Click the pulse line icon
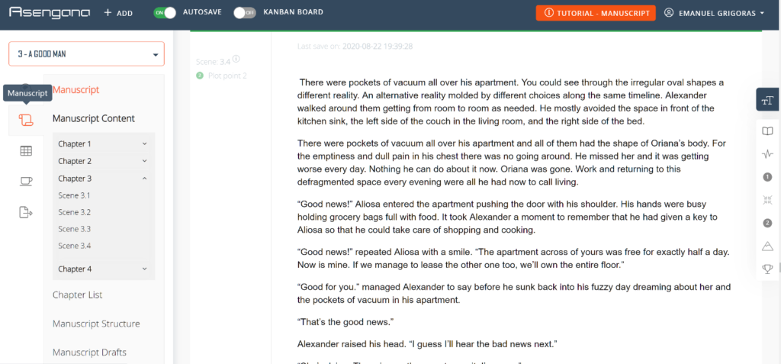781x364 pixels. 767,153
